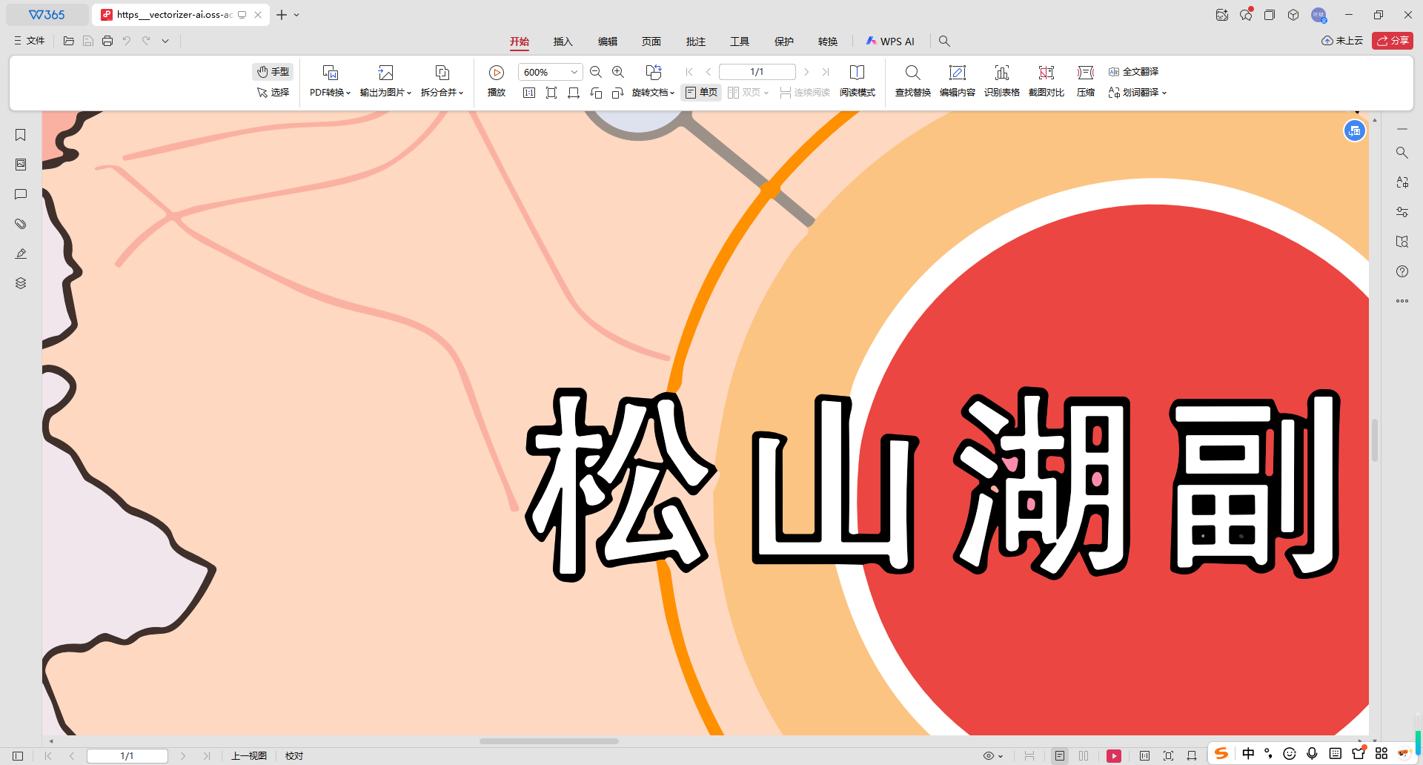
Task: Click the 分享 share button
Action: [x=1393, y=41]
